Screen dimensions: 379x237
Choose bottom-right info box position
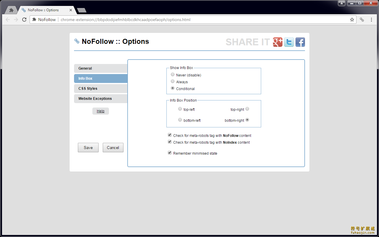(x=247, y=120)
